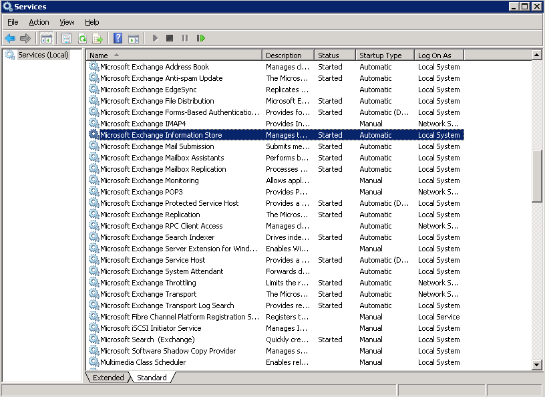The image size is (545, 397).
Task: Click the green Refresh toolbar icon
Action: click(82, 38)
